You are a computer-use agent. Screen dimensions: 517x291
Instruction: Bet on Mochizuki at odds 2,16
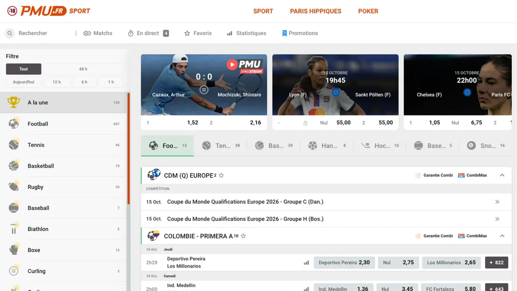coord(235,123)
